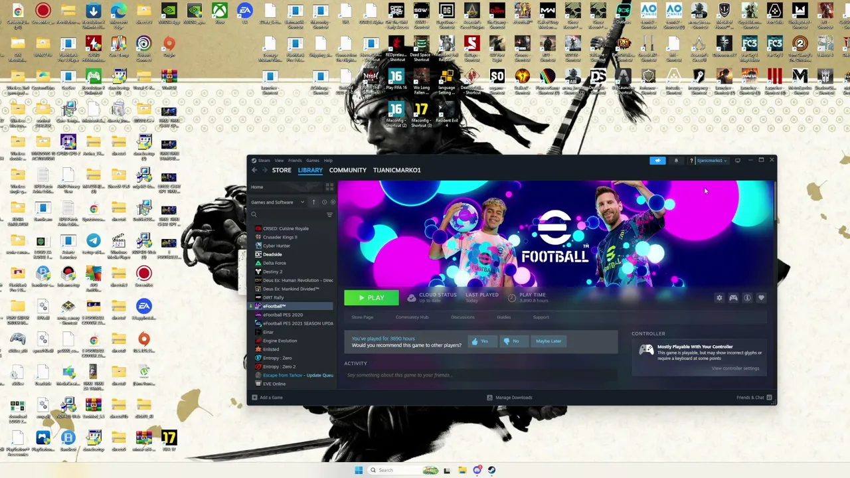Select Destiny 2 in the library list
Screen dimensions: 850x478
point(272,272)
